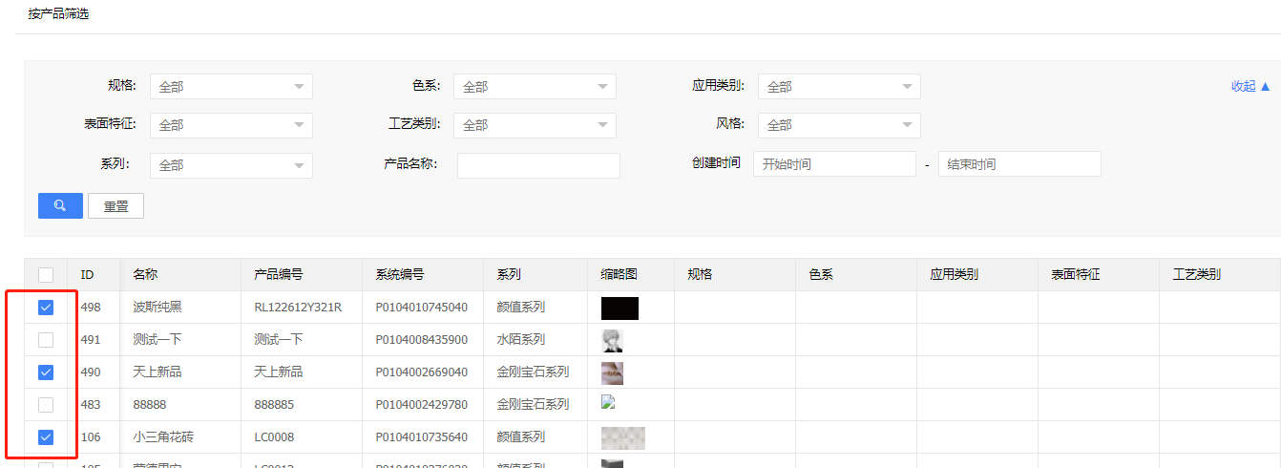
Task: Click the broken image icon in row 483
Action: click(607, 402)
